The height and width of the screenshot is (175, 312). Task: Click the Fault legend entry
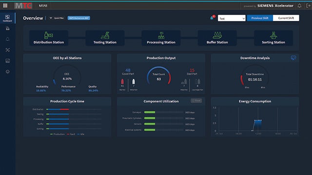coord(71,134)
